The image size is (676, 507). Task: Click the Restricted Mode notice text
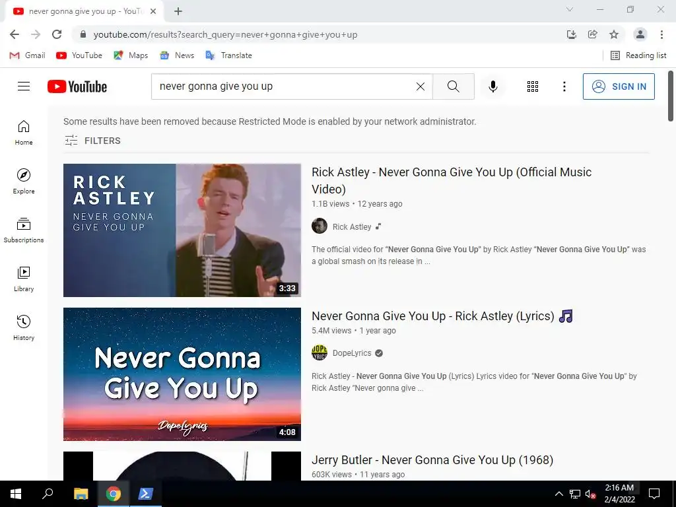(270, 121)
